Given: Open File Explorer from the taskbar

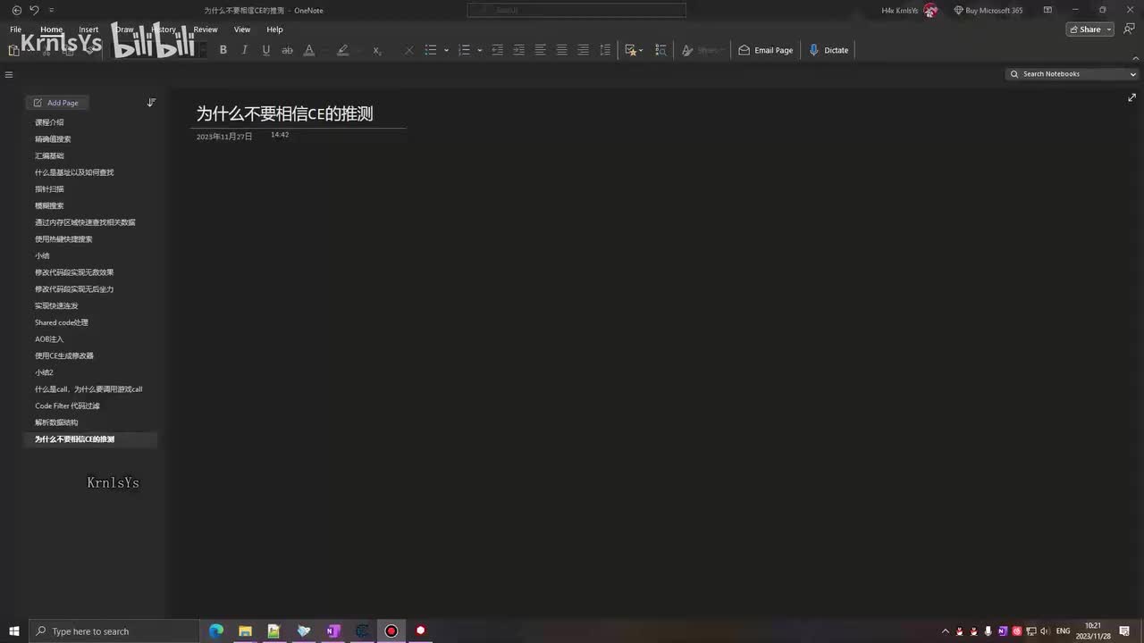Looking at the screenshot, I should coord(245,631).
